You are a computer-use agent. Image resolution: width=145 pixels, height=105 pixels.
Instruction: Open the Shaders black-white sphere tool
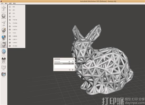point(4,60)
